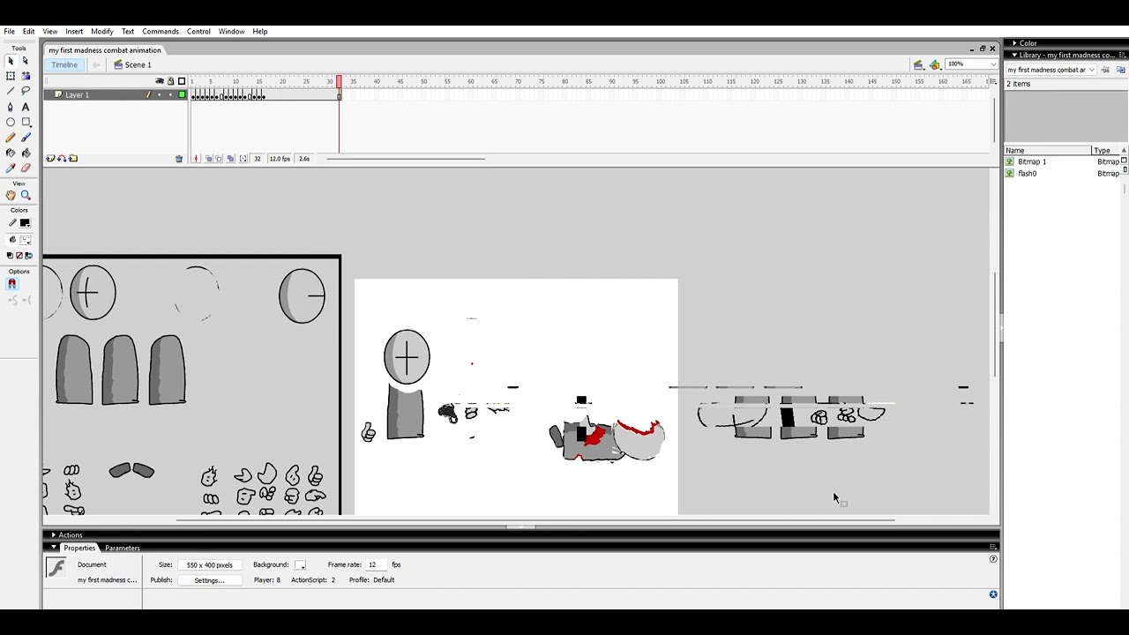Click Delete Layer trash icon
This screenshot has width=1129, height=635.
[179, 159]
